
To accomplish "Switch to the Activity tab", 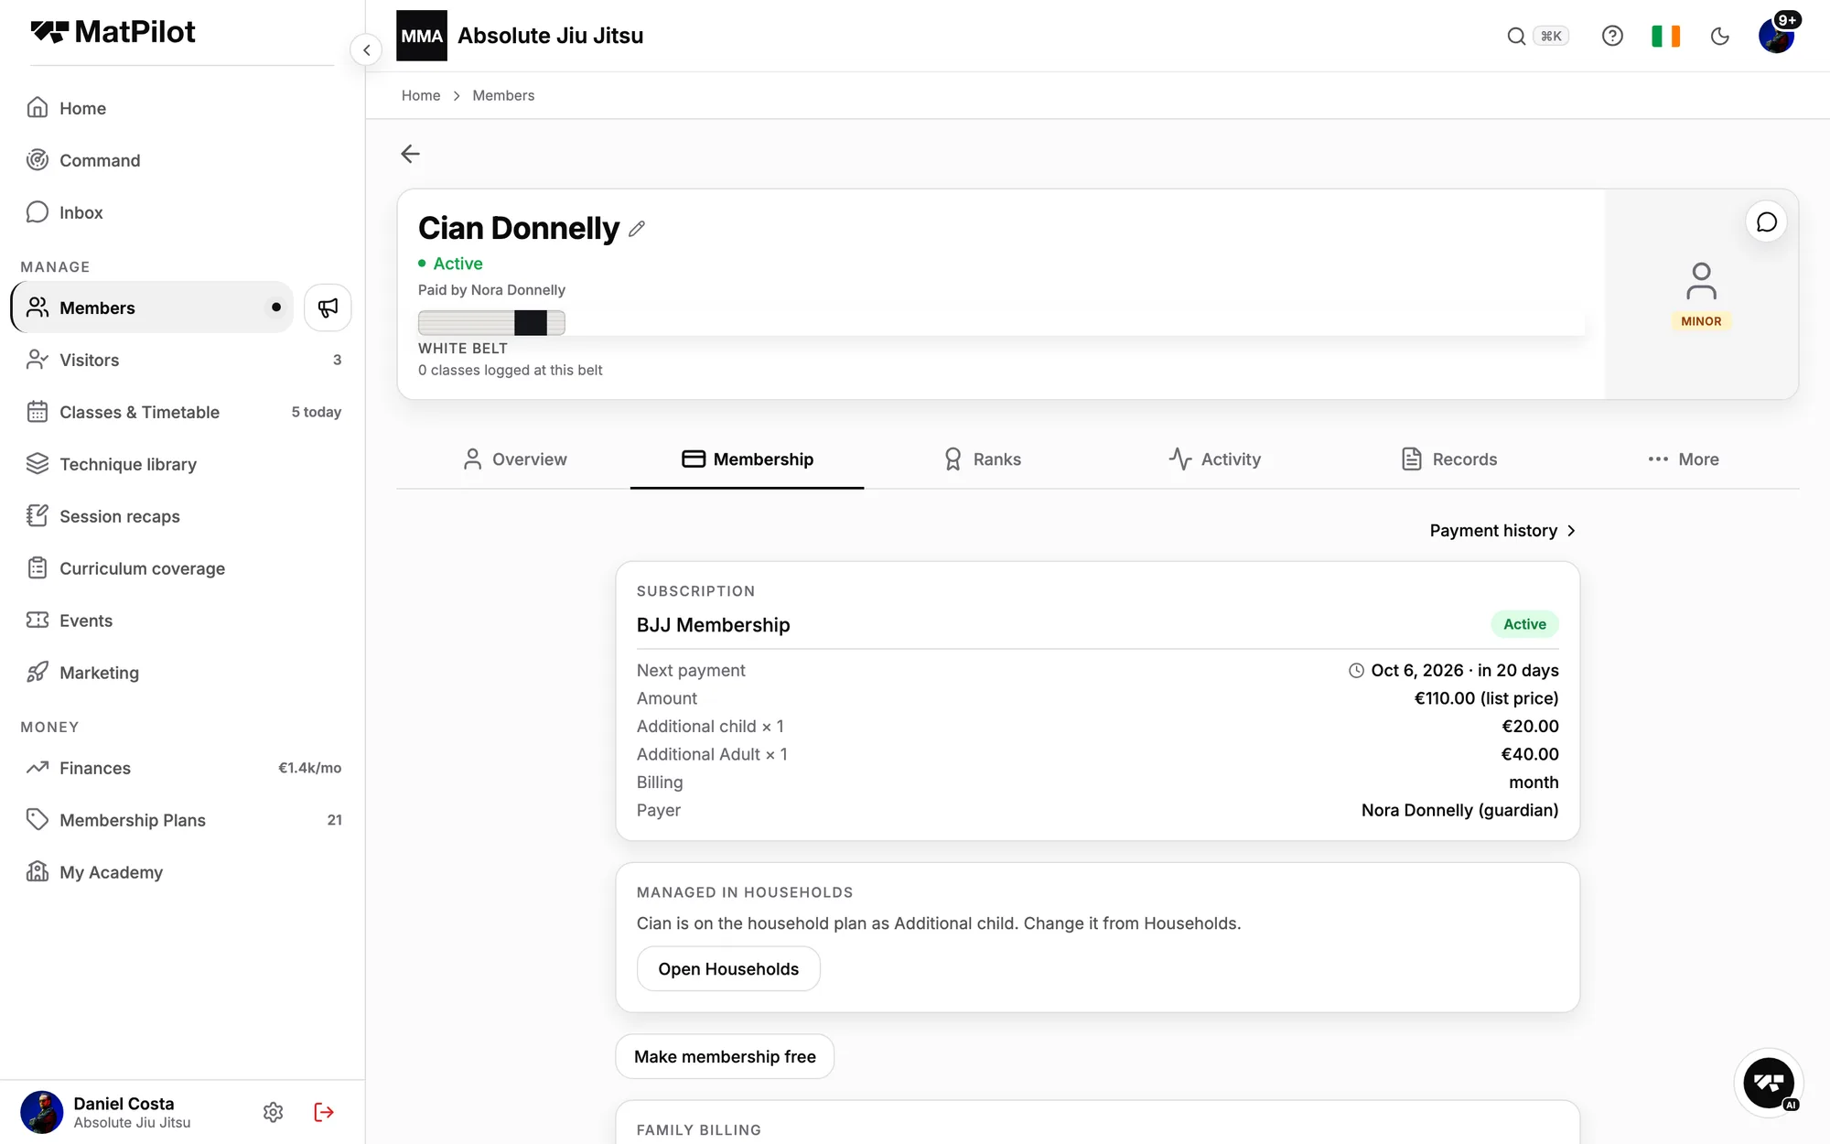I will pos(1214,459).
